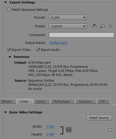Collapse the Export Settings section
The height and width of the screenshot is (139, 116).
coord(6,2)
